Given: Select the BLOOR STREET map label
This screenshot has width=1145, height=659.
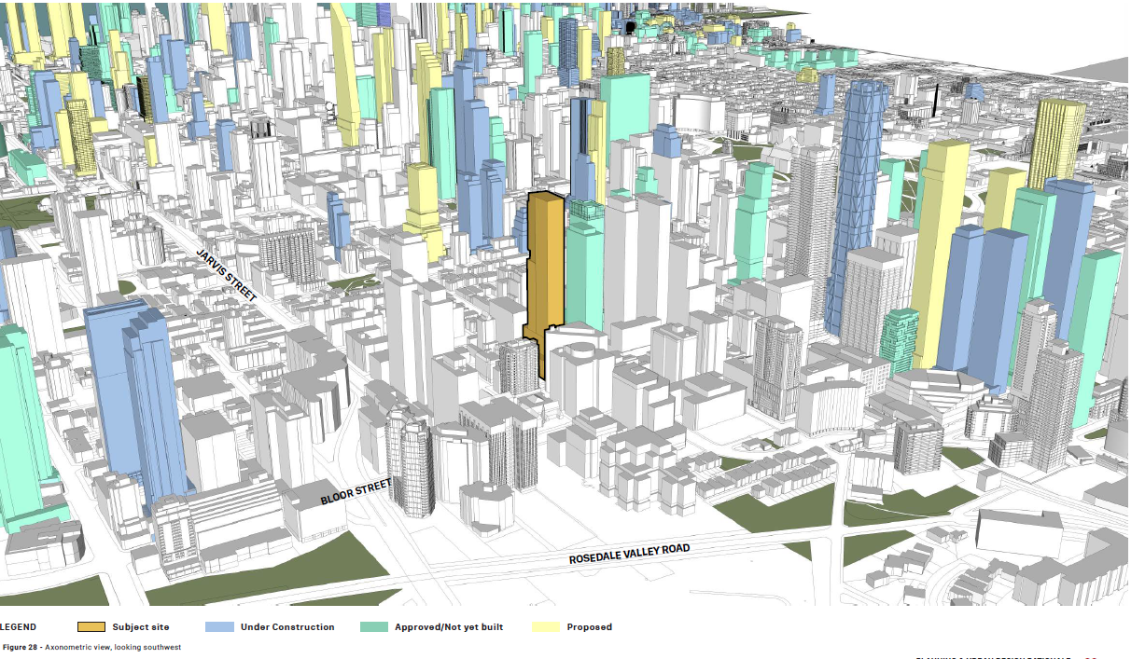Looking at the screenshot, I should coord(356,491).
